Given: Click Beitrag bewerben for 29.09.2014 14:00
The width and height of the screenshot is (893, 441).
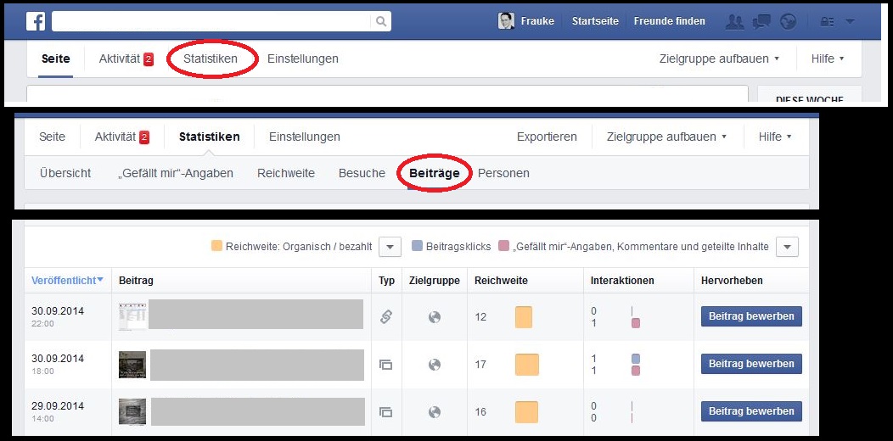Looking at the screenshot, I should (751, 410).
